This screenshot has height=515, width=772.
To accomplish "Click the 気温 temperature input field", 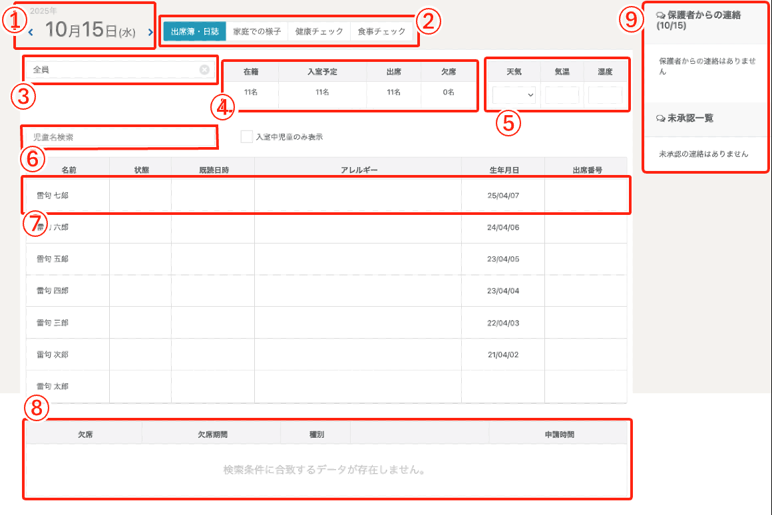I will click(562, 95).
